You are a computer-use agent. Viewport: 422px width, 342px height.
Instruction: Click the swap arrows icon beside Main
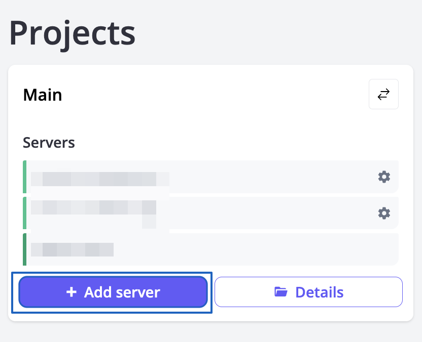pos(383,94)
